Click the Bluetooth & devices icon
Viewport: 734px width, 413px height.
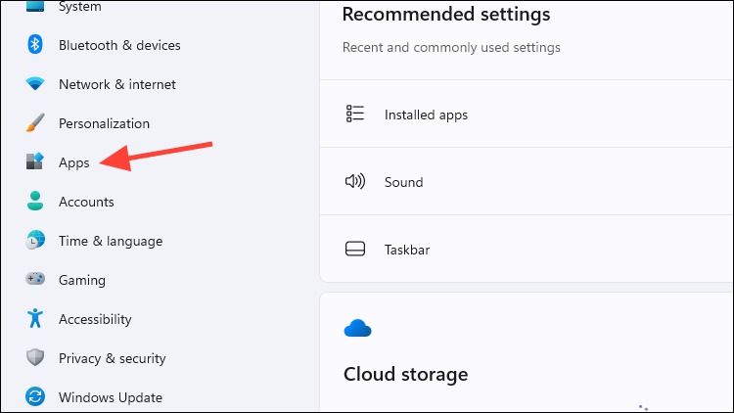[35, 45]
